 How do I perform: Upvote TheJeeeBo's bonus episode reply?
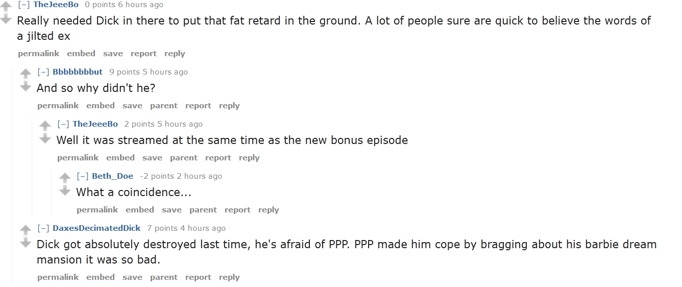click(45, 126)
